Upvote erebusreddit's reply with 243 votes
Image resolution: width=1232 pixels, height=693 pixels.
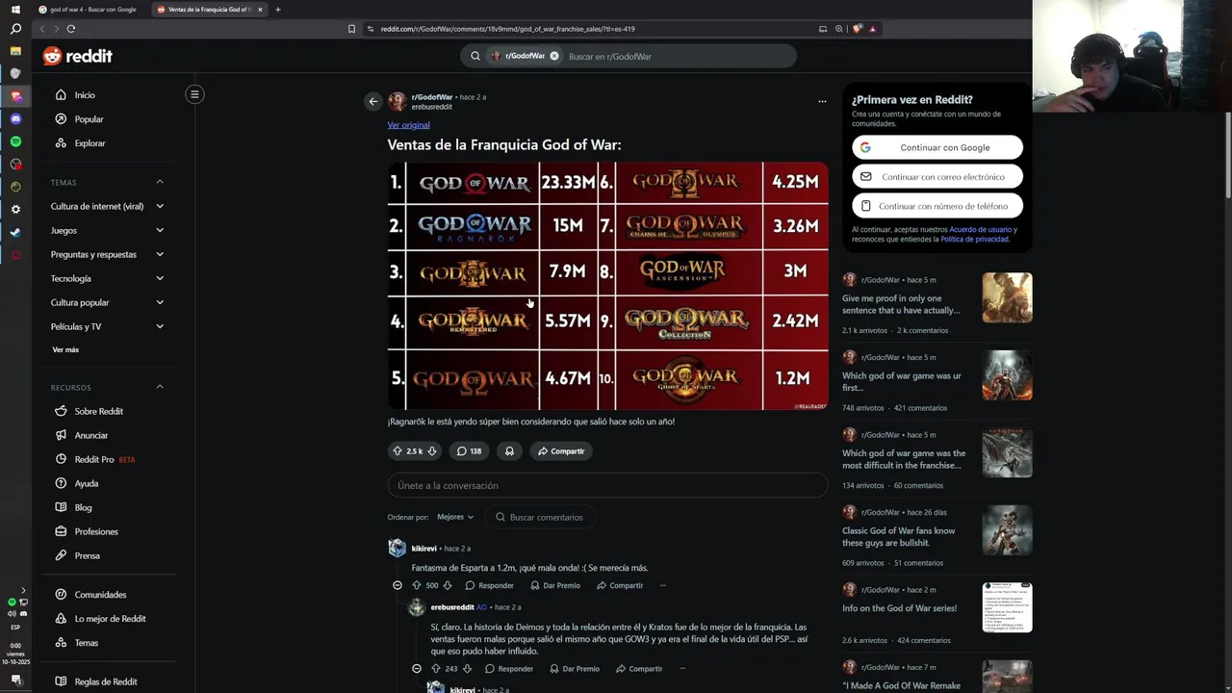tap(436, 668)
